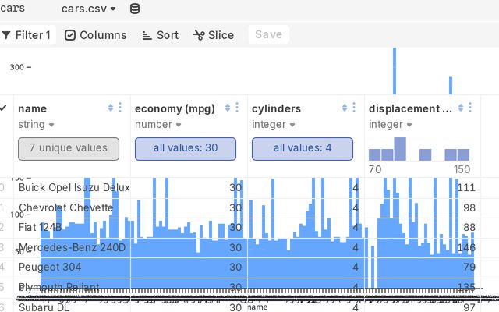The width and height of the screenshot is (499, 312).
Task: Click sort arrows on name column
Action: [110, 108]
